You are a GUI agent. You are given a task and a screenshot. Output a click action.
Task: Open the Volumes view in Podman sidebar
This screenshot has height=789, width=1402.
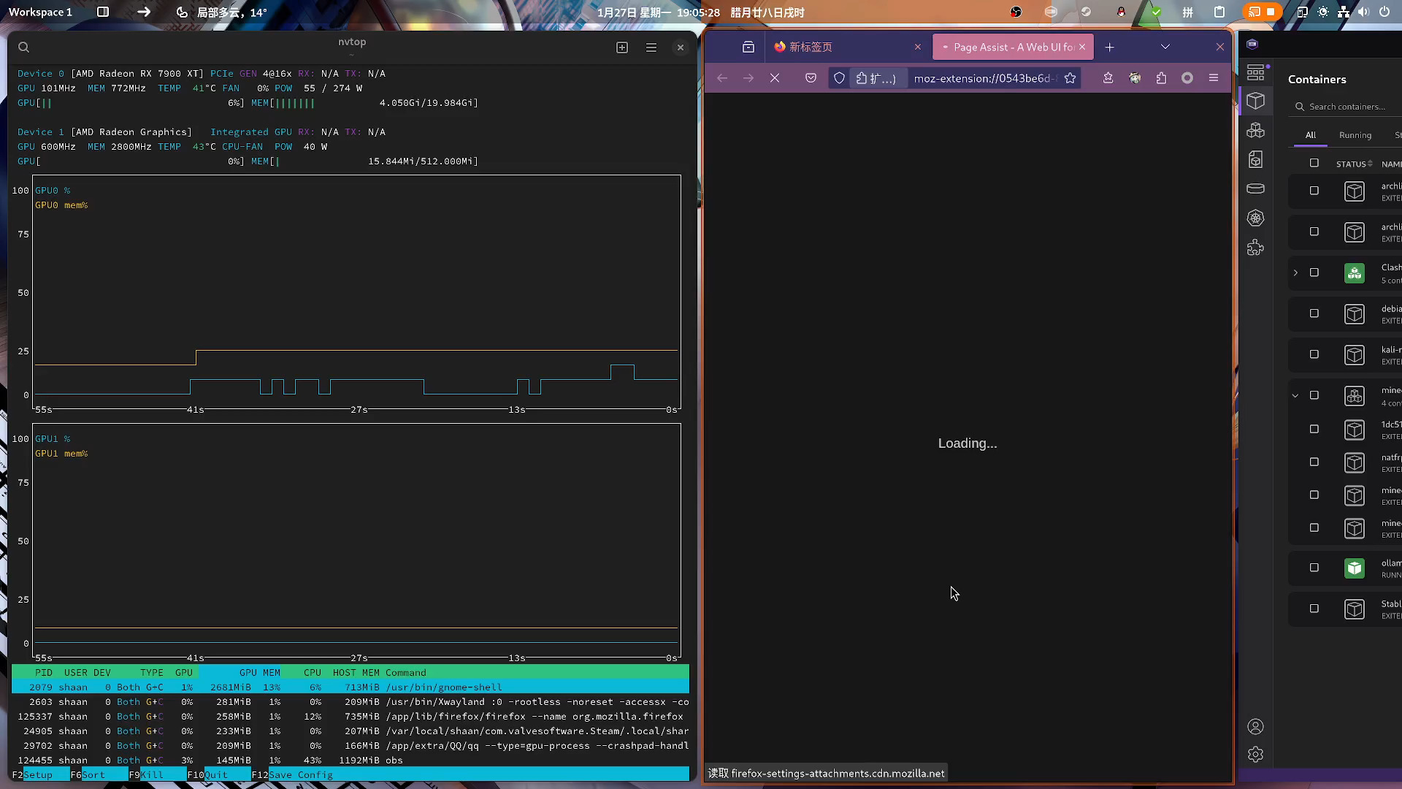click(1256, 188)
